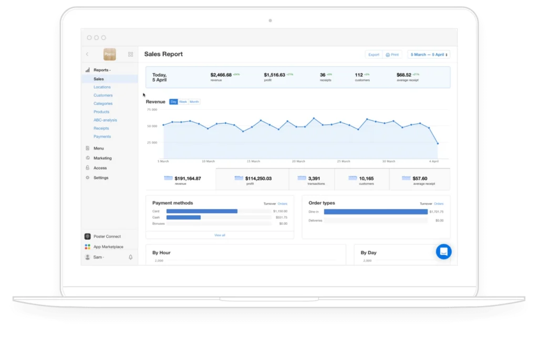The image size is (538, 346).
Task: Click the Poster logo thumbnail
Action: click(x=110, y=54)
